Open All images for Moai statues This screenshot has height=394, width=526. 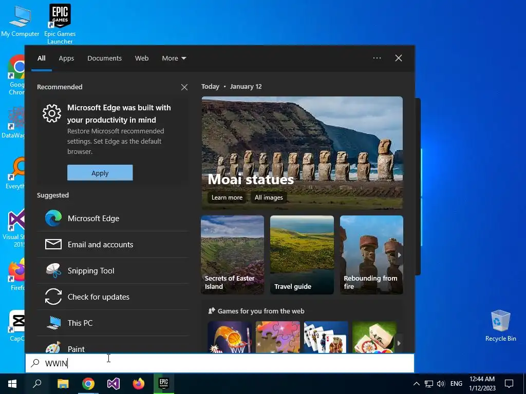269,198
